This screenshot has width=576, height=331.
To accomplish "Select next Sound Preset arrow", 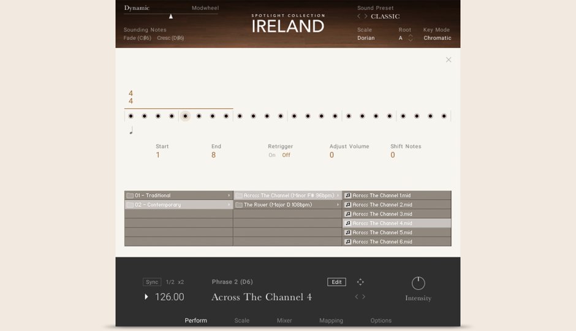I will pyautogui.click(x=366, y=17).
